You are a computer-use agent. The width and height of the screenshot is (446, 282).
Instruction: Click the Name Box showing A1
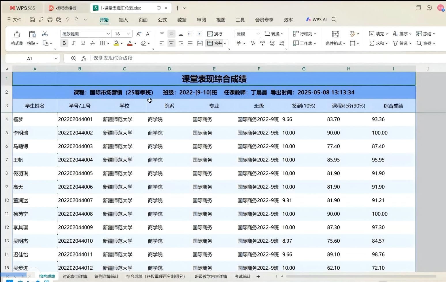29,58
